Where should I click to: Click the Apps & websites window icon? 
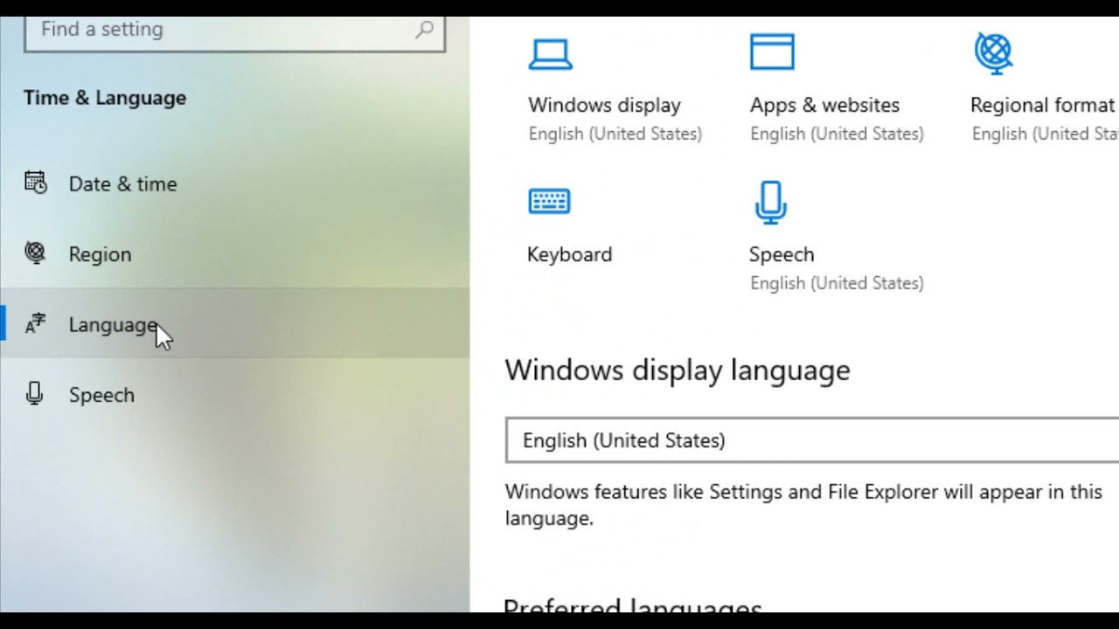coord(772,52)
